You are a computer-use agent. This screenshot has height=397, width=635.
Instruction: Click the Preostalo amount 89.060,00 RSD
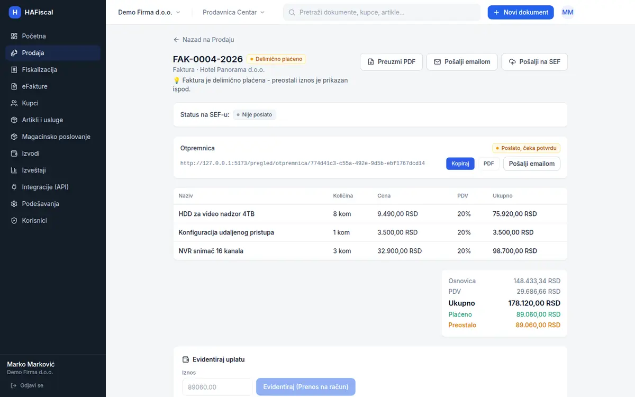click(x=538, y=325)
